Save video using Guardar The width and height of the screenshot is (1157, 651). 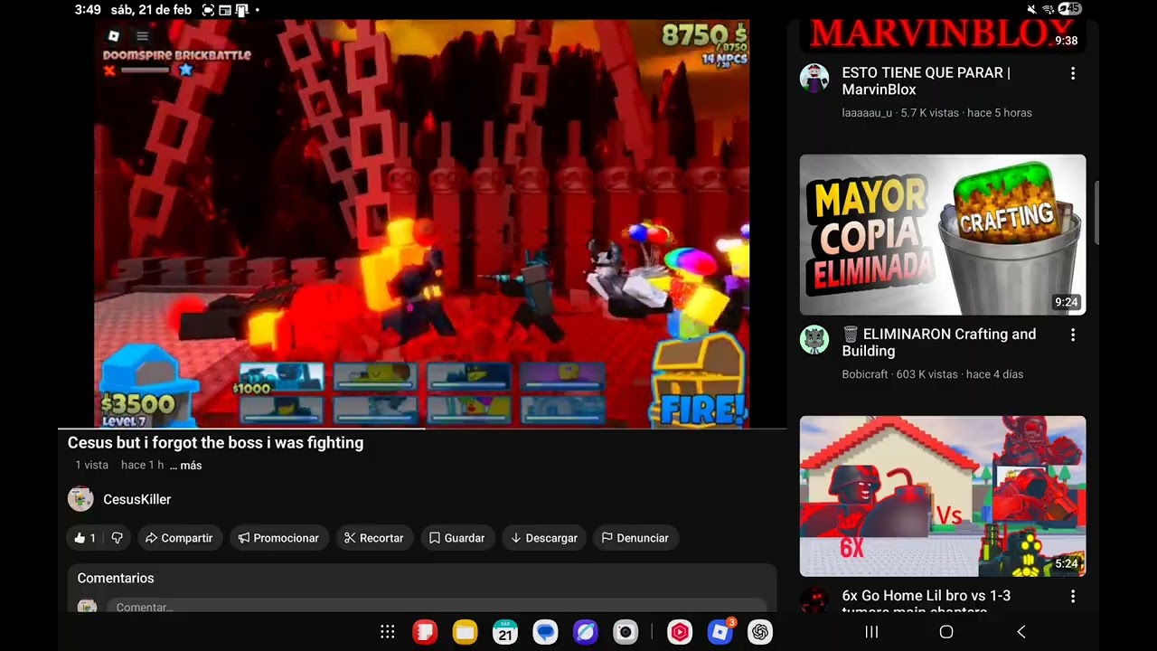tap(457, 538)
